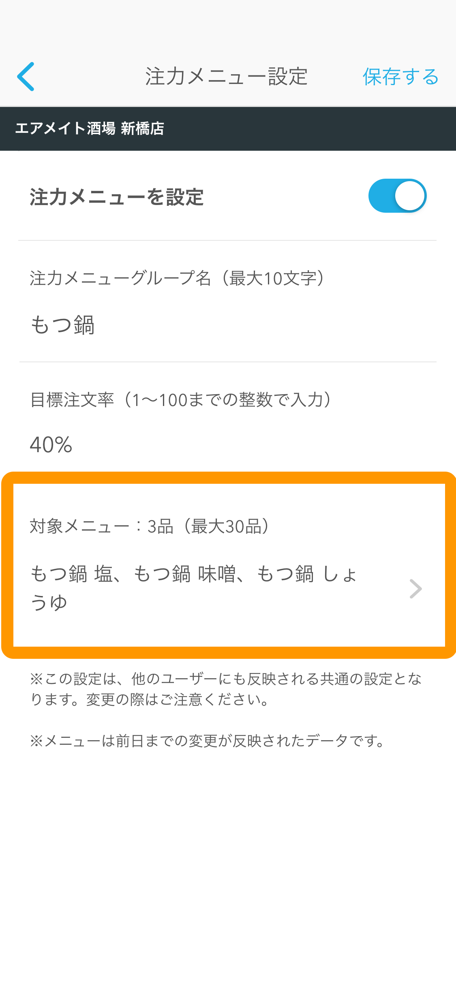Select the 注力メニューを設定 label text
This screenshot has width=456, height=987.
(x=117, y=197)
